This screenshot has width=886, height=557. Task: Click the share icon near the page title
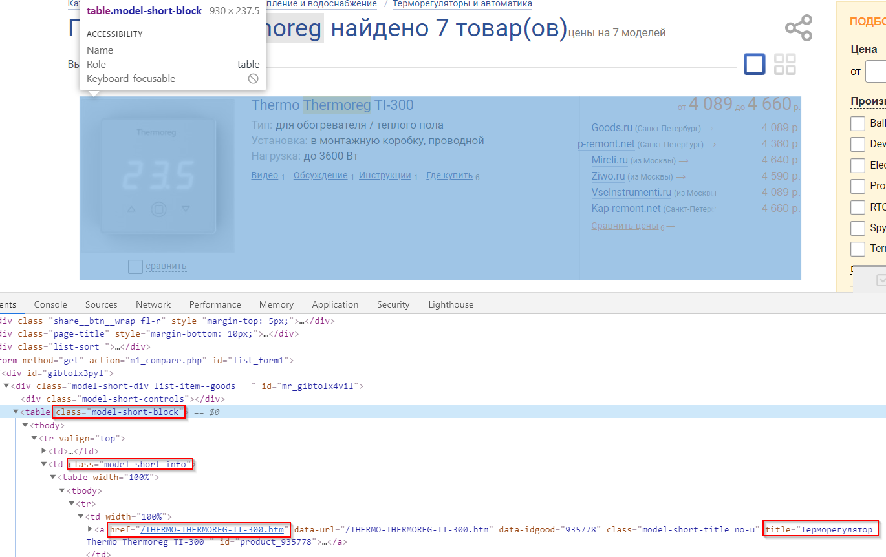(798, 28)
